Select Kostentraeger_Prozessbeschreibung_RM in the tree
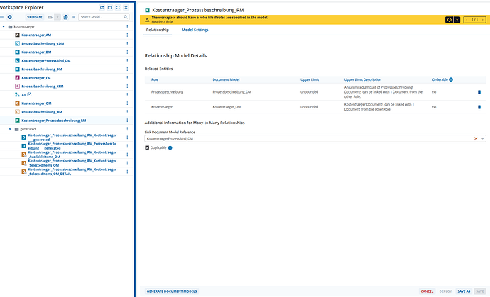 click(x=54, y=121)
